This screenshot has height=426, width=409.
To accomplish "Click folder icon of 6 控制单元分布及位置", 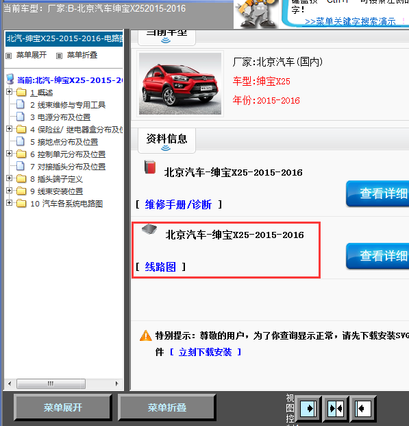I will pos(21,154).
